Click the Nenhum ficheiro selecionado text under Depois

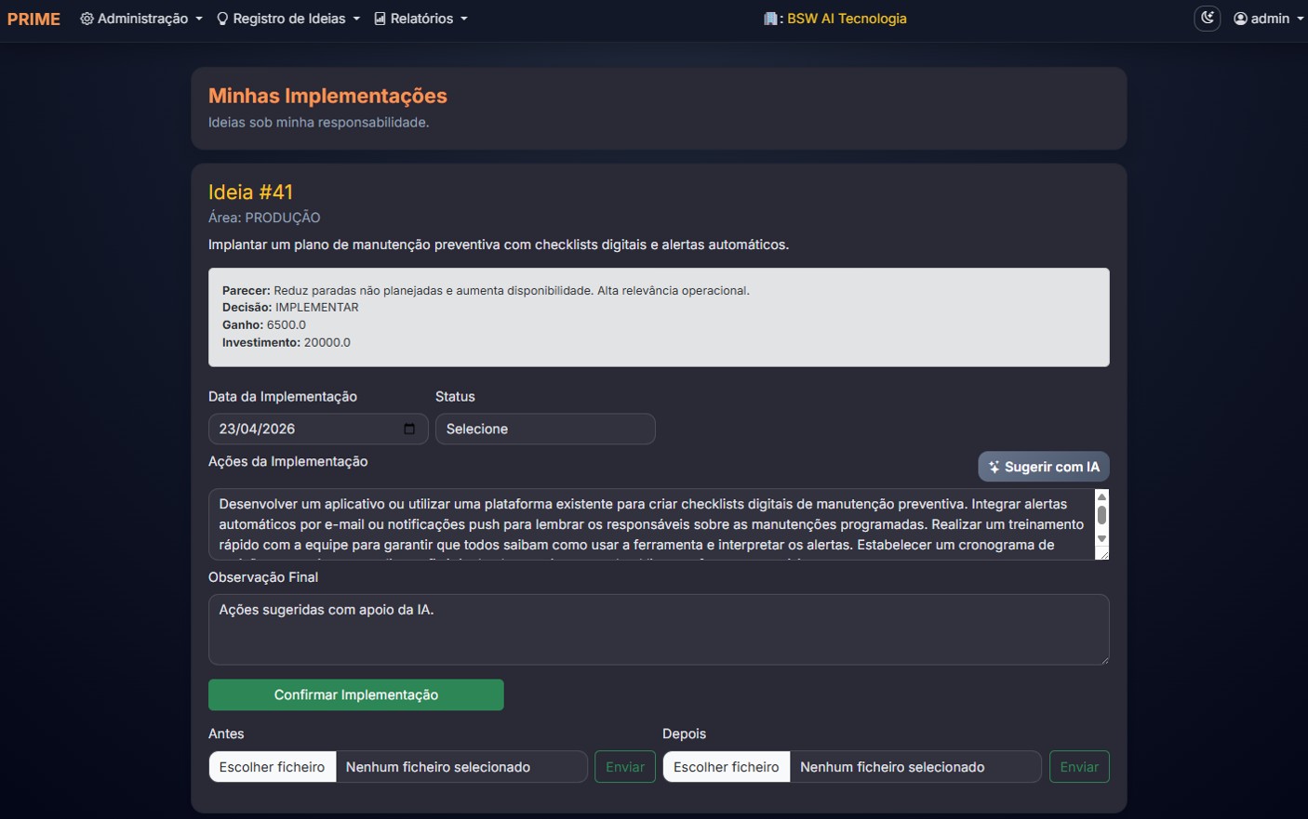(x=892, y=767)
